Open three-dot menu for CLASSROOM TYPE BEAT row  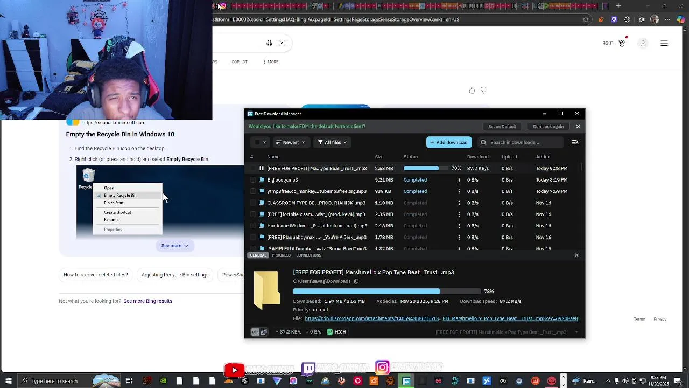pyautogui.click(x=459, y=203)
